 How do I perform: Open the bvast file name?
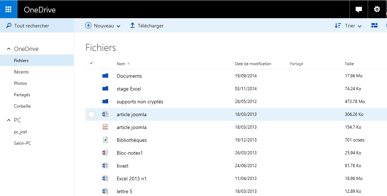tap(123, 166)
